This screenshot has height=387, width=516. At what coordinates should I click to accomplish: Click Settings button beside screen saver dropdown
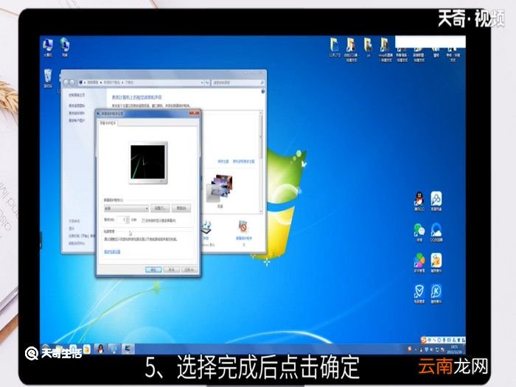click(x=160, y=209)
